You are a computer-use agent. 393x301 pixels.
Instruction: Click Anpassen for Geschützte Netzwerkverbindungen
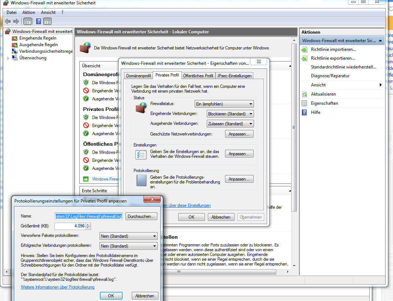[239, 134]
